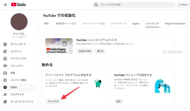This screenshot has width=190, height=111.
Task: Click the アナリティクス analytics chart icon
Action: pos(5,59)
